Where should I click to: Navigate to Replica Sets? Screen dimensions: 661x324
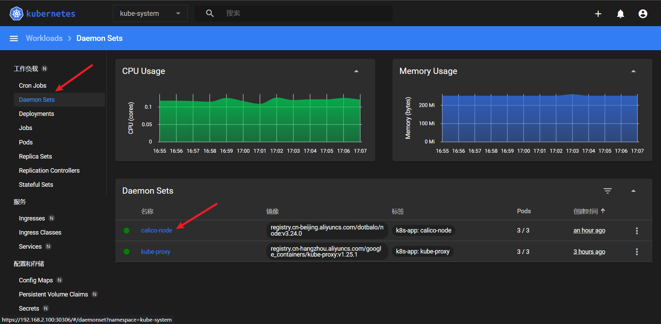(x=35, y=156)
